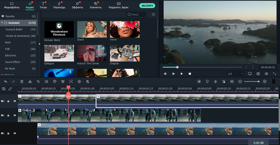This screenshot has height=145, width=280.
Task: Click the scissors split icon in toolbar
Action: coord(30,81)
